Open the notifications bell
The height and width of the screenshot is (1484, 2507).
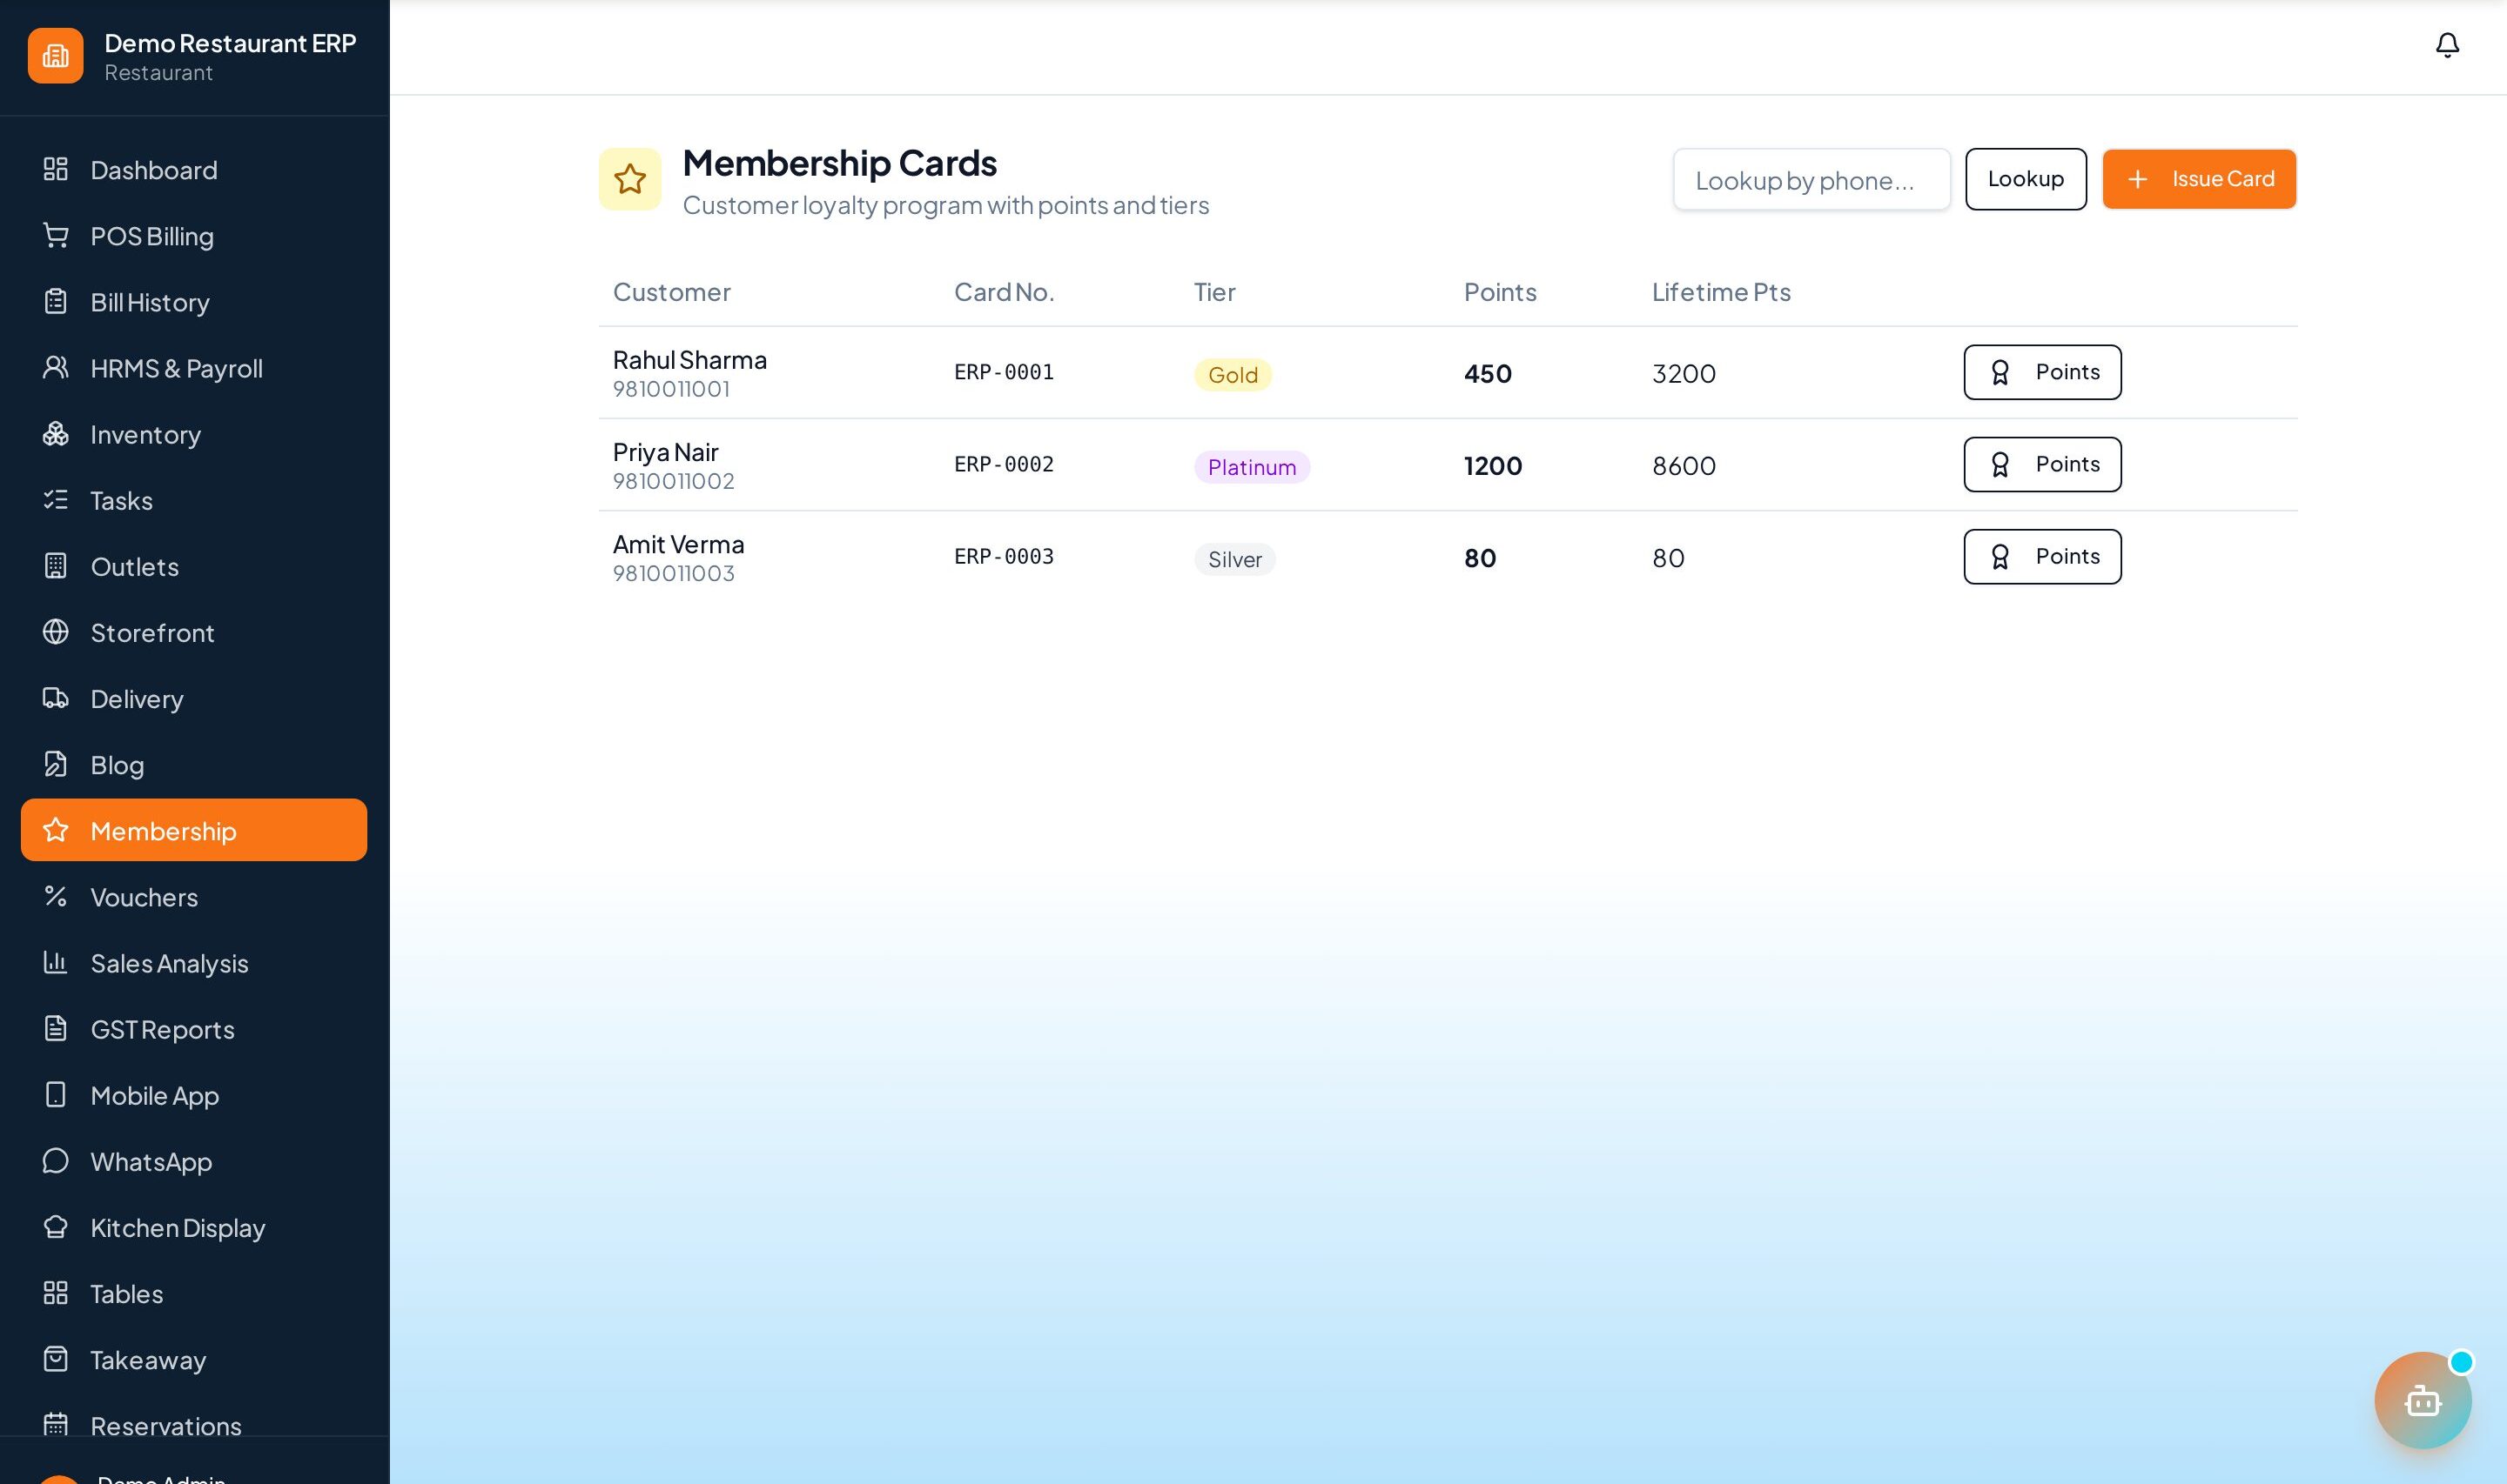tap(2447, 45)
